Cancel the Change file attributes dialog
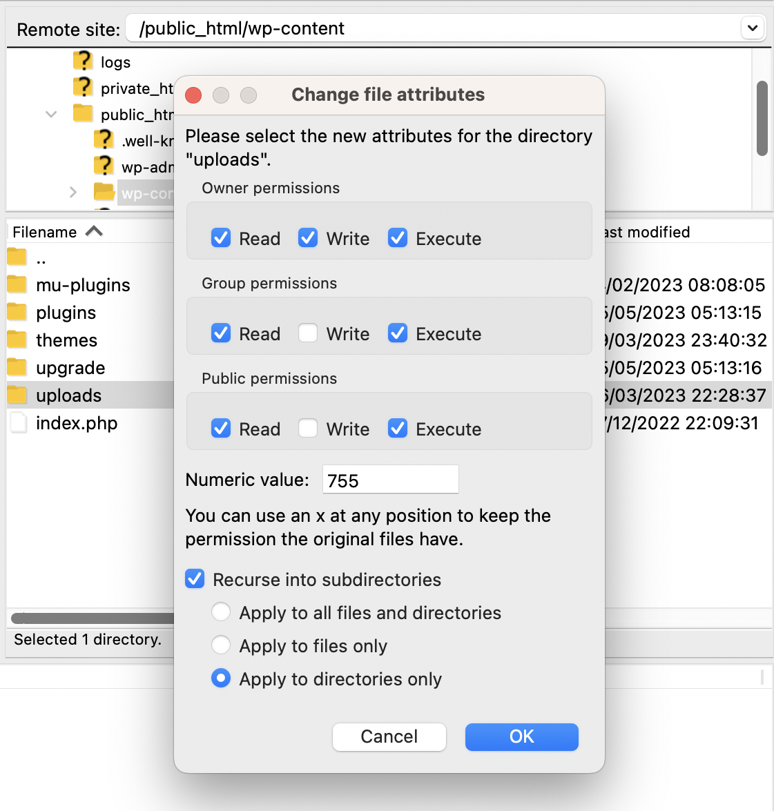This screenshot has width=774, height=811. tap(389, 736)
